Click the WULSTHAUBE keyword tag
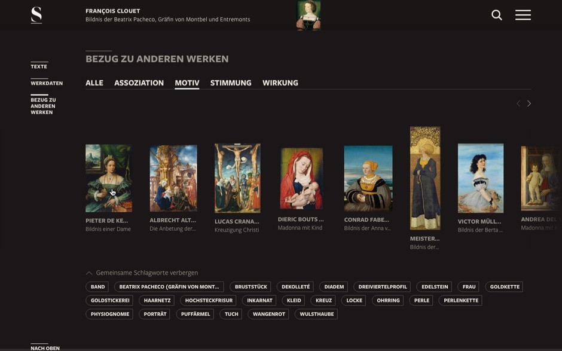This screenshot has height=351, width=562. 316,314
